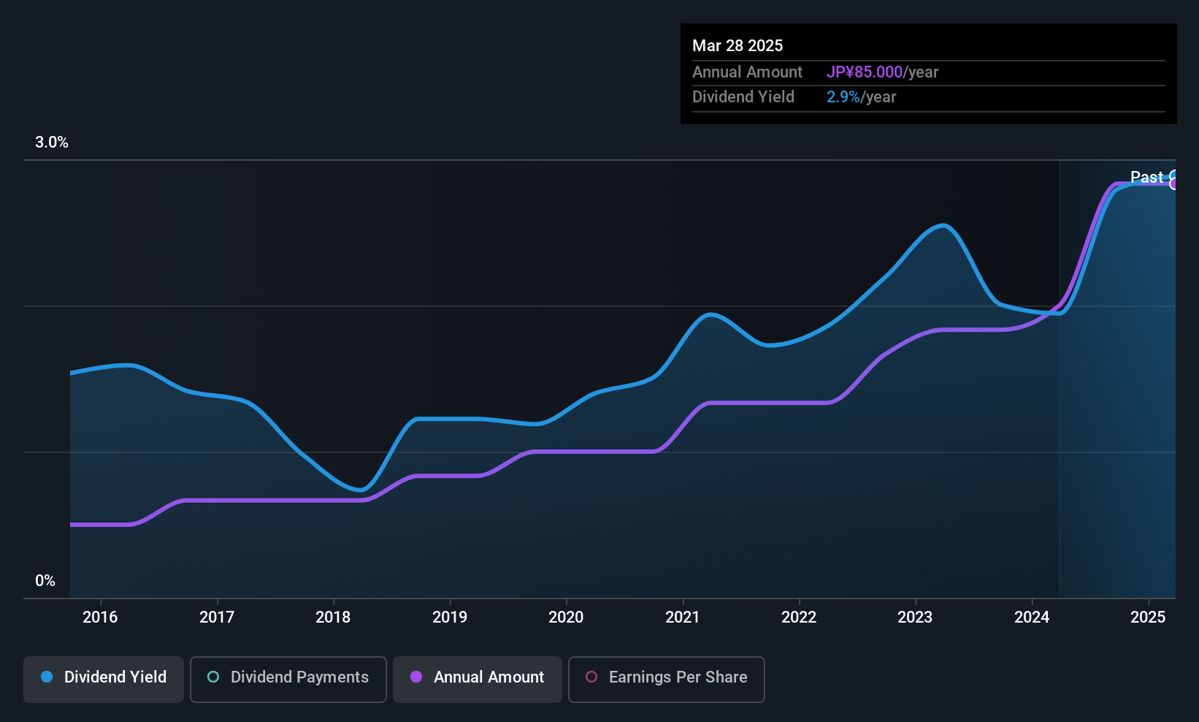This screenshot has width=1199, height=722.
Task: Click the 2.9%/year dividend yield value
Action: [x=861, y=97]
